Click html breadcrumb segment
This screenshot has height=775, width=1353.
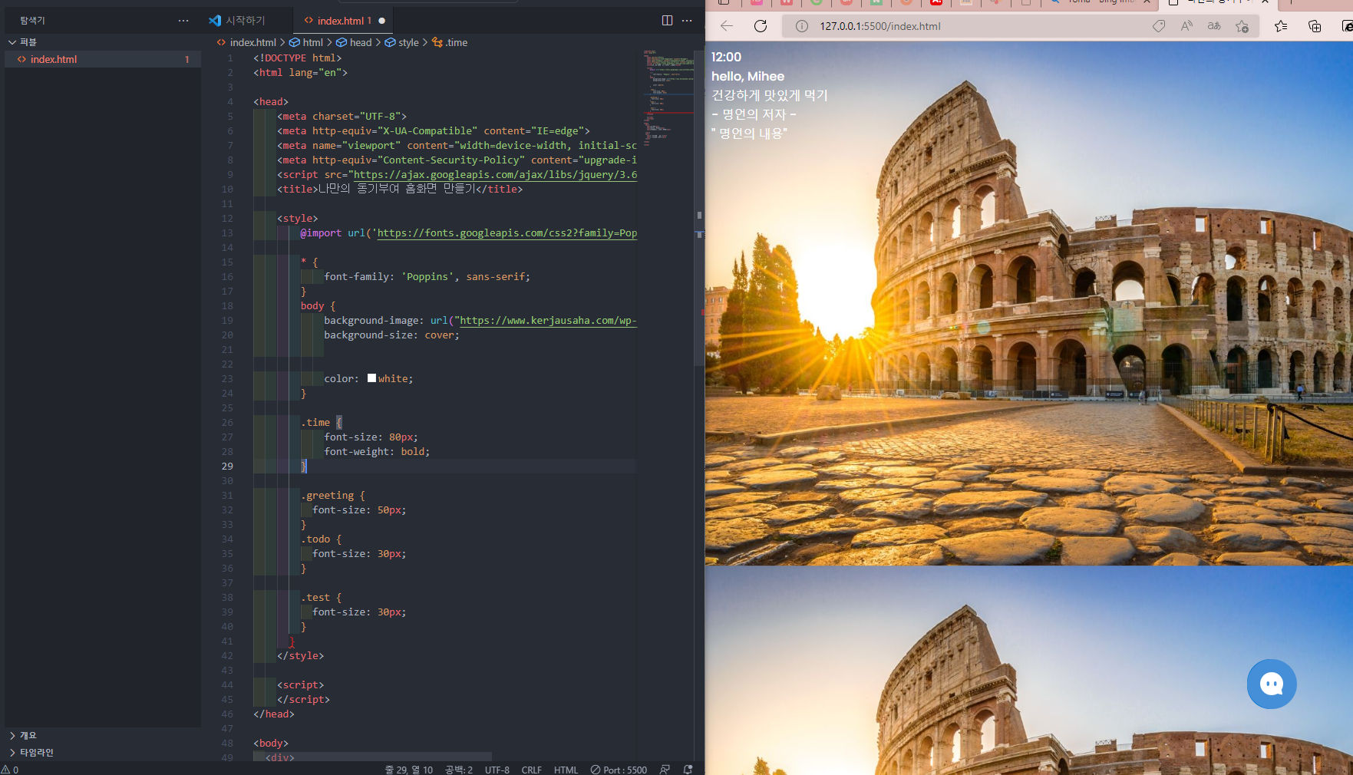tap(306, 43)
